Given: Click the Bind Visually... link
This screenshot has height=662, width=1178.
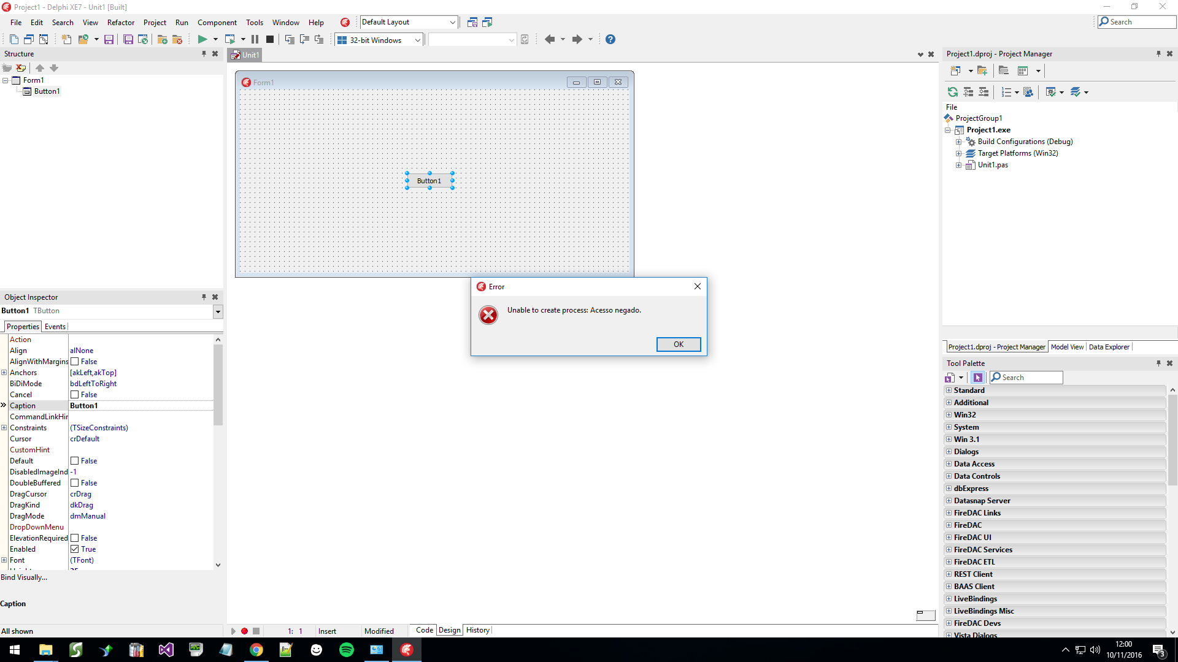Looking at the screenshot, I should [24, 577].
